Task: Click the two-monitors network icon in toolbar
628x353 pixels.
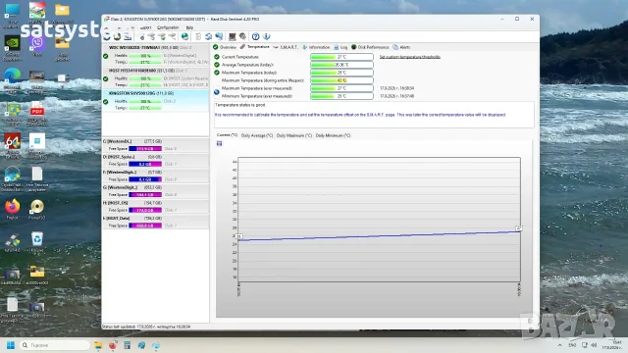Action: 219,37
